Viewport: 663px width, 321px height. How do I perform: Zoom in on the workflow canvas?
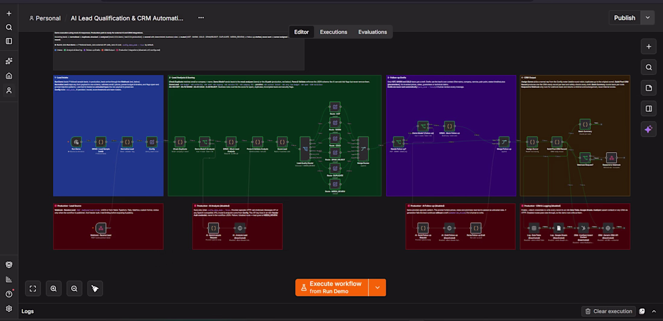pyautogui.click(x=54, y=289)
